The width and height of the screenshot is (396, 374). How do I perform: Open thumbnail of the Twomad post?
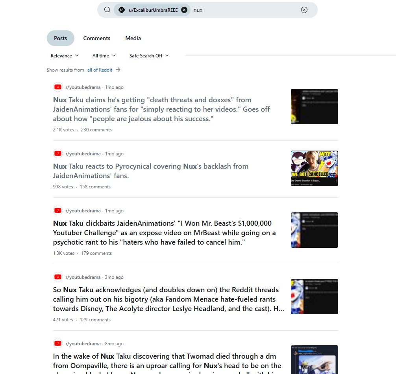click(315, 359)
